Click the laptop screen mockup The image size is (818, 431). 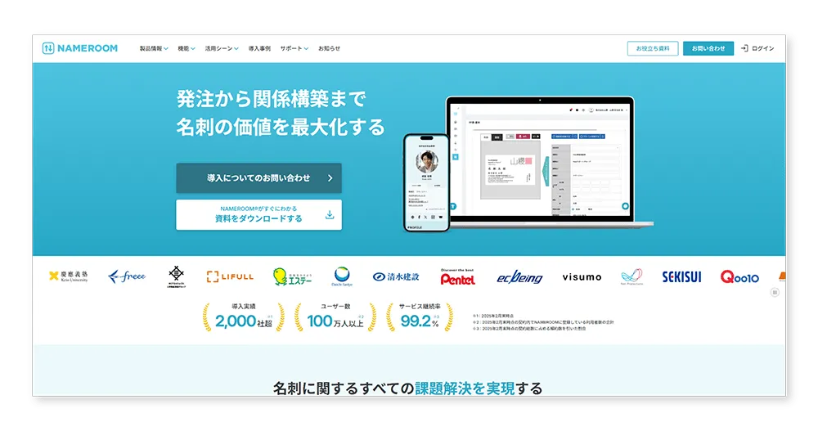540,158
